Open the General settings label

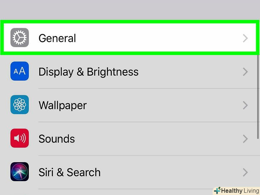click(x=57, y=38)
